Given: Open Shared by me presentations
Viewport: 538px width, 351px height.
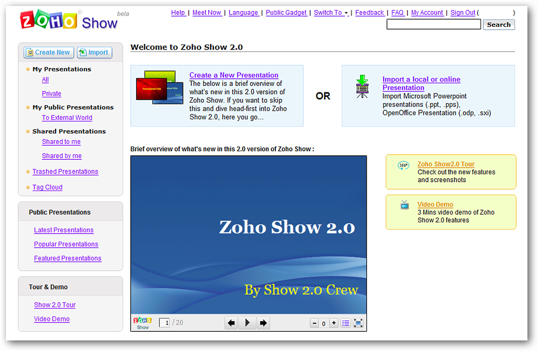Looking at the screenshot, I should pyautogui.click(x=62, y=156).
